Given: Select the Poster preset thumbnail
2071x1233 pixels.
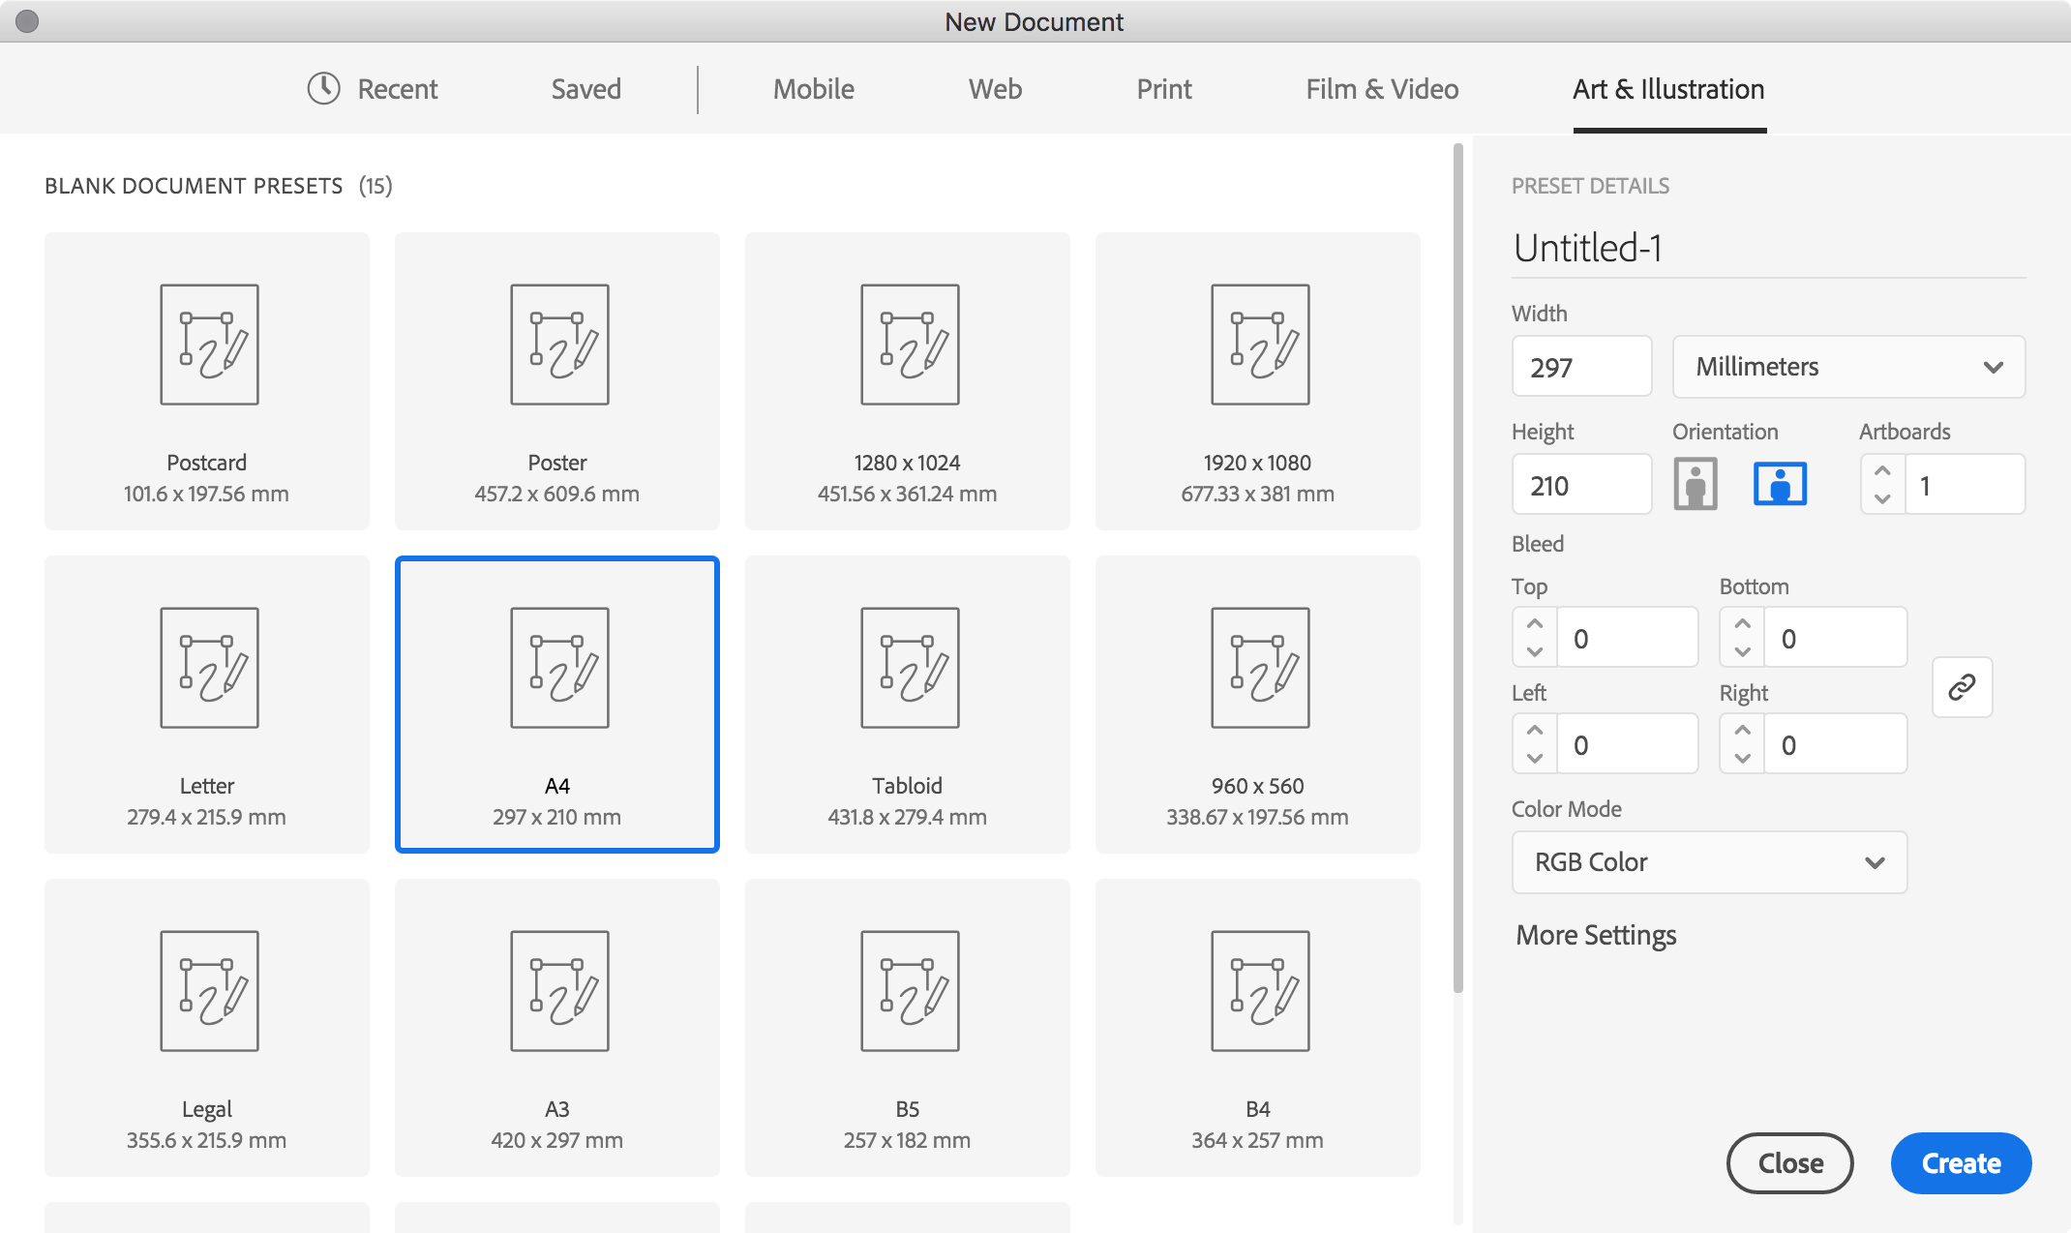Looking at the screenshot, I should [x=556, y=381].
